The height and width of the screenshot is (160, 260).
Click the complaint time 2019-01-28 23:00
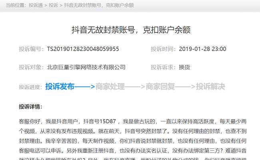202,49
